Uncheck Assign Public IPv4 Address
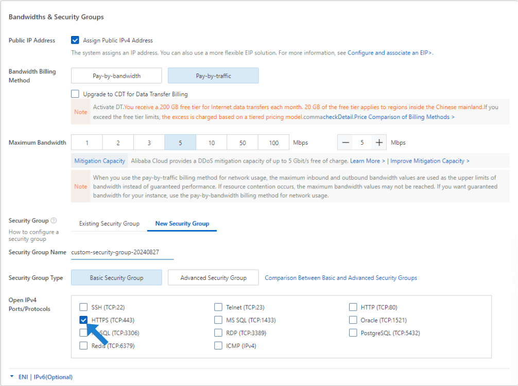518x386 pixels. [x=75, y=40]
